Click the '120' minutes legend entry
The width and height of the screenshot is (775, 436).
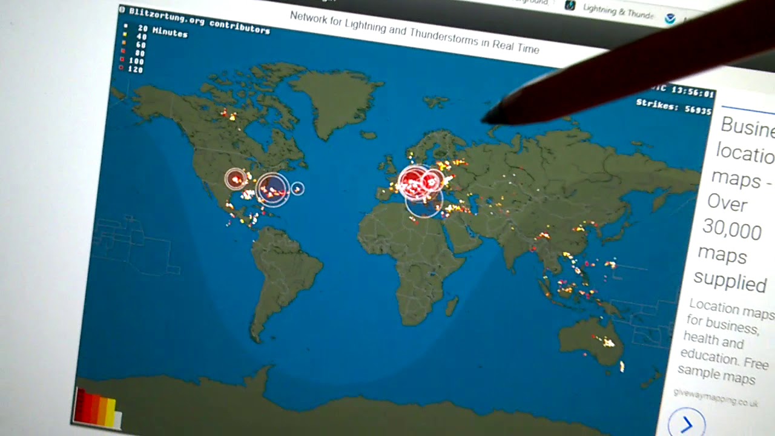(x=131, y=69)
